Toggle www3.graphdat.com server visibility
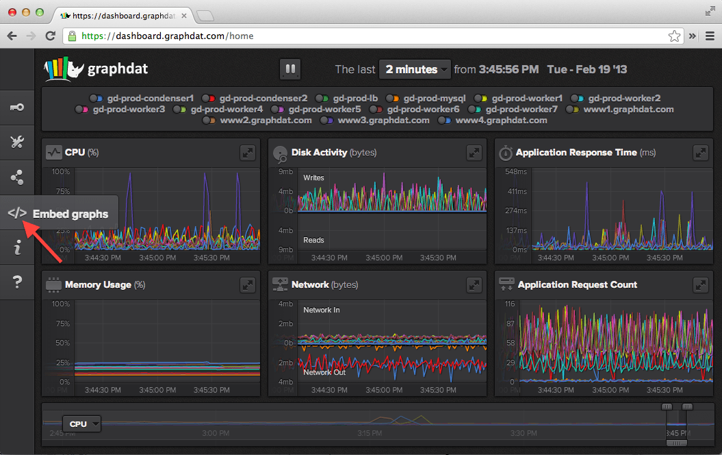Screen dimensions: 722x455 pos(327,121)
